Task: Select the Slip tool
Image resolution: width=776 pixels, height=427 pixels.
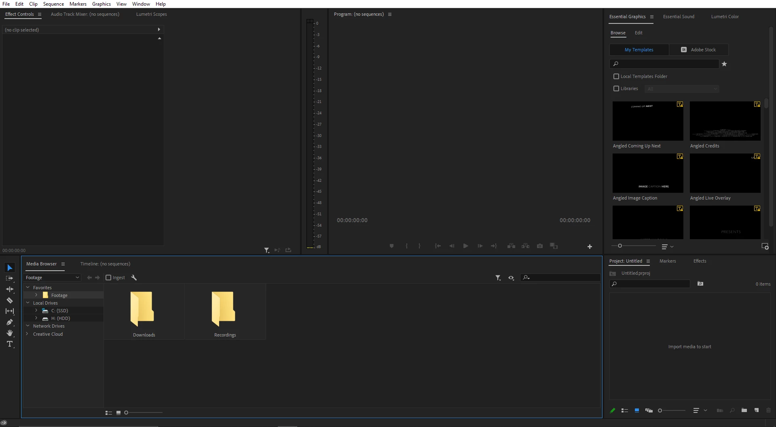Action: coord(10,311)
